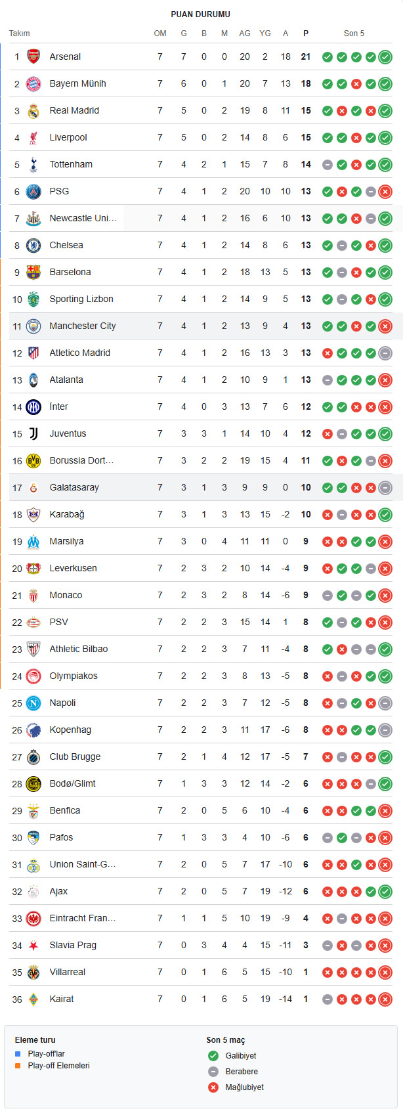Click the Son 5 column header
Screen dimensions: 403x1115
pyautogui.click(x=354, y=33)
